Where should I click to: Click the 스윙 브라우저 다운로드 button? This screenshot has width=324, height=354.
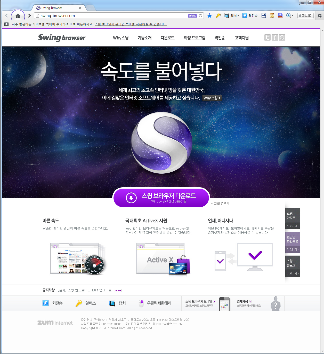(x=161, y=198)
